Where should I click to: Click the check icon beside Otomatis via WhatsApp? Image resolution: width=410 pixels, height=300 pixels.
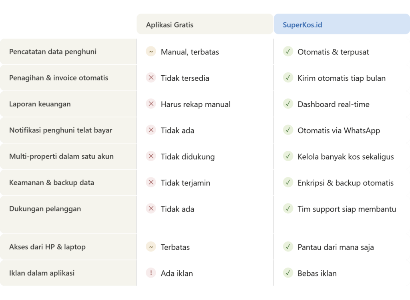(x=288, y=130)
